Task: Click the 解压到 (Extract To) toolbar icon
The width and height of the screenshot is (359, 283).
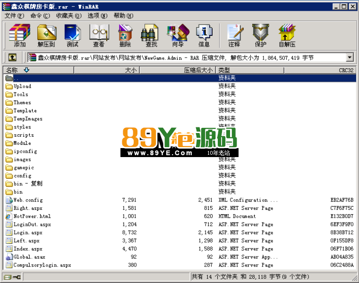Action: (x=46, y=35)
